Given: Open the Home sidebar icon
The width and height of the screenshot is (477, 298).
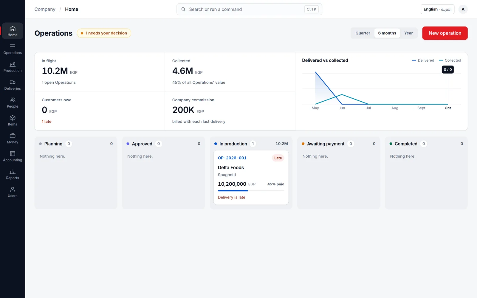Looking at the screenshot, I should [13, 29].
